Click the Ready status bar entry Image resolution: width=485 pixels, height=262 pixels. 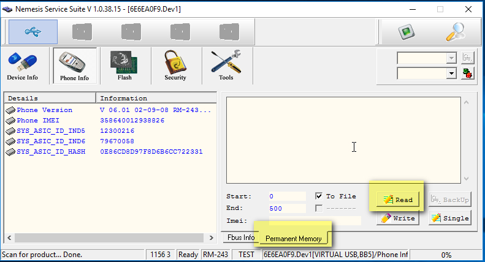click(188, 255)
